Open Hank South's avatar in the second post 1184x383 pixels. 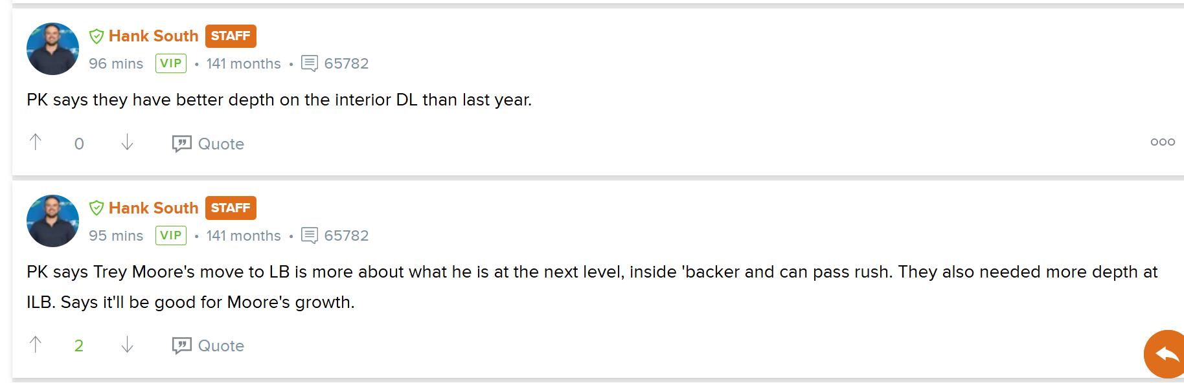[52, 221]
